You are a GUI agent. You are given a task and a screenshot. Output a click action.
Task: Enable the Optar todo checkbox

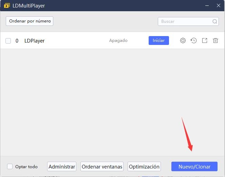coord(10,166)
